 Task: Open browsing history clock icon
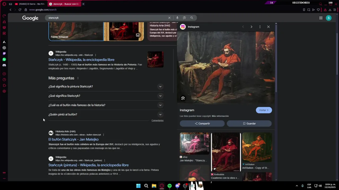[x=4, y=80]
